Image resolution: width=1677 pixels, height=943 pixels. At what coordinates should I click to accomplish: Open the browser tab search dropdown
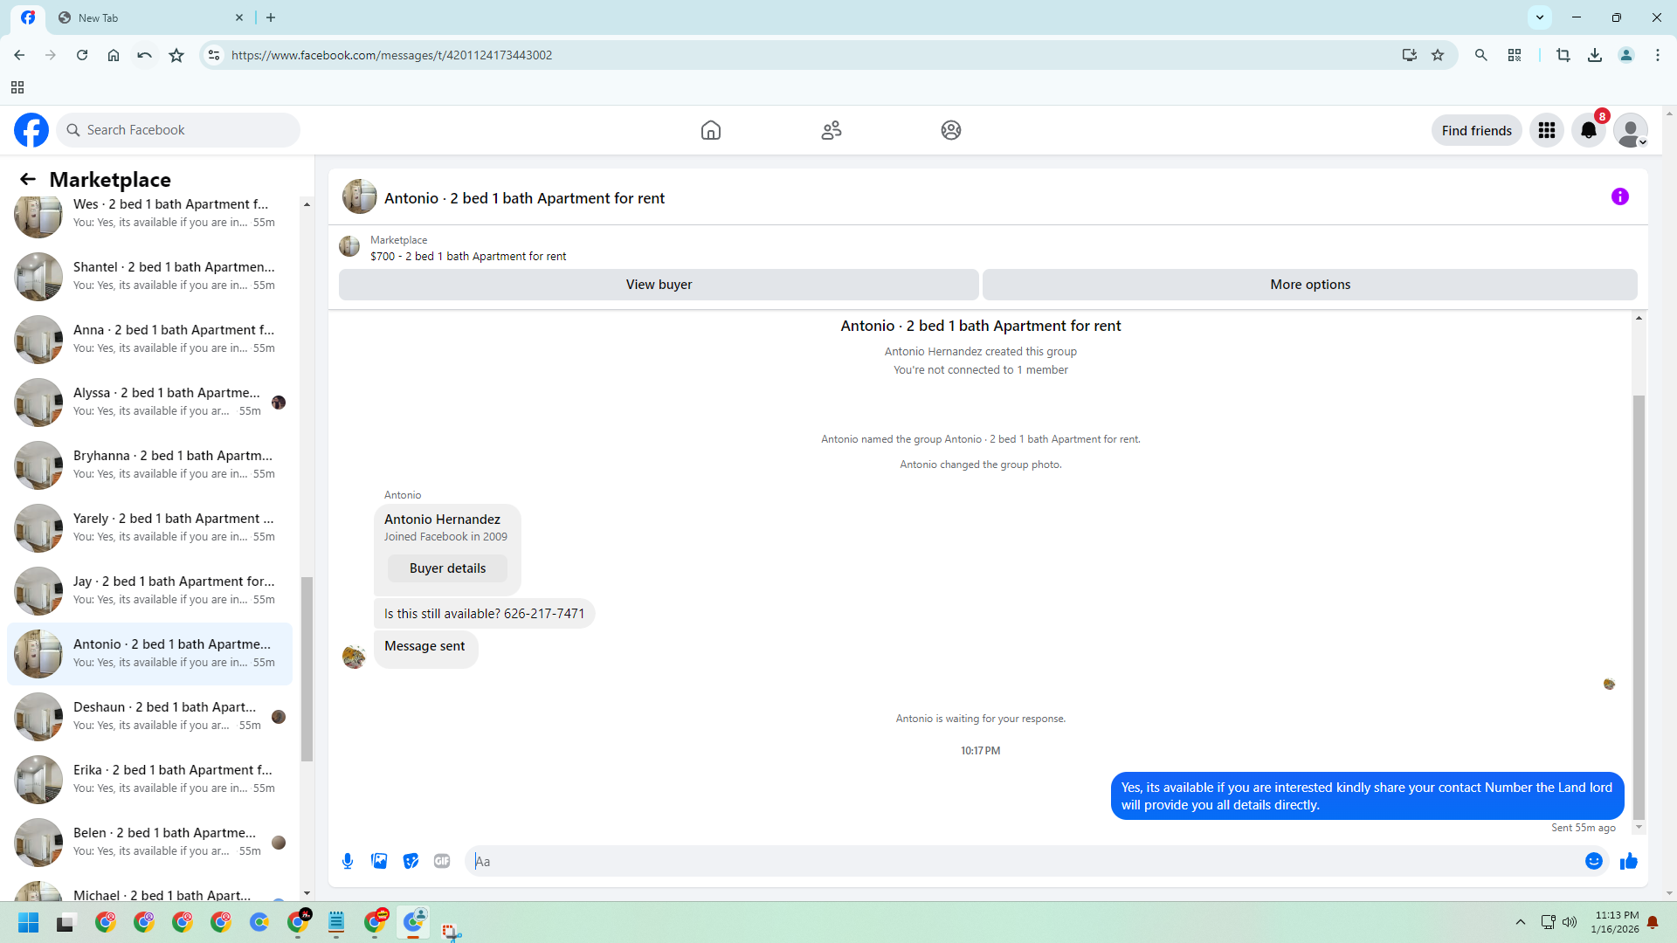(x=1539, y=17)
